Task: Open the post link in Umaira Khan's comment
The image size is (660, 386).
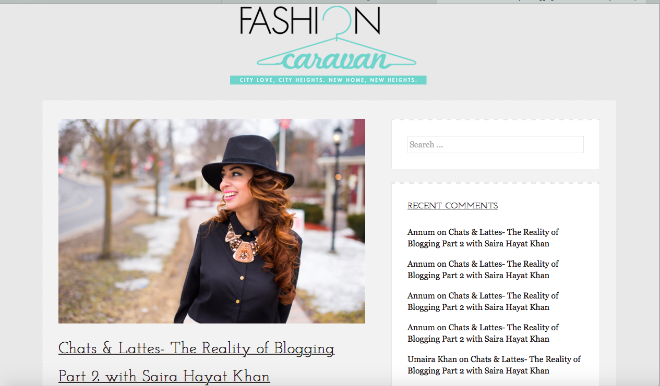Action: 494,365
